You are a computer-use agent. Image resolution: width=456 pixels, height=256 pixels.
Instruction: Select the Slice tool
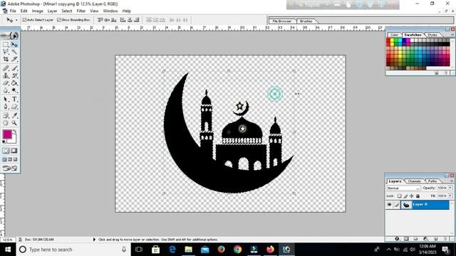(x=14, y=59)
